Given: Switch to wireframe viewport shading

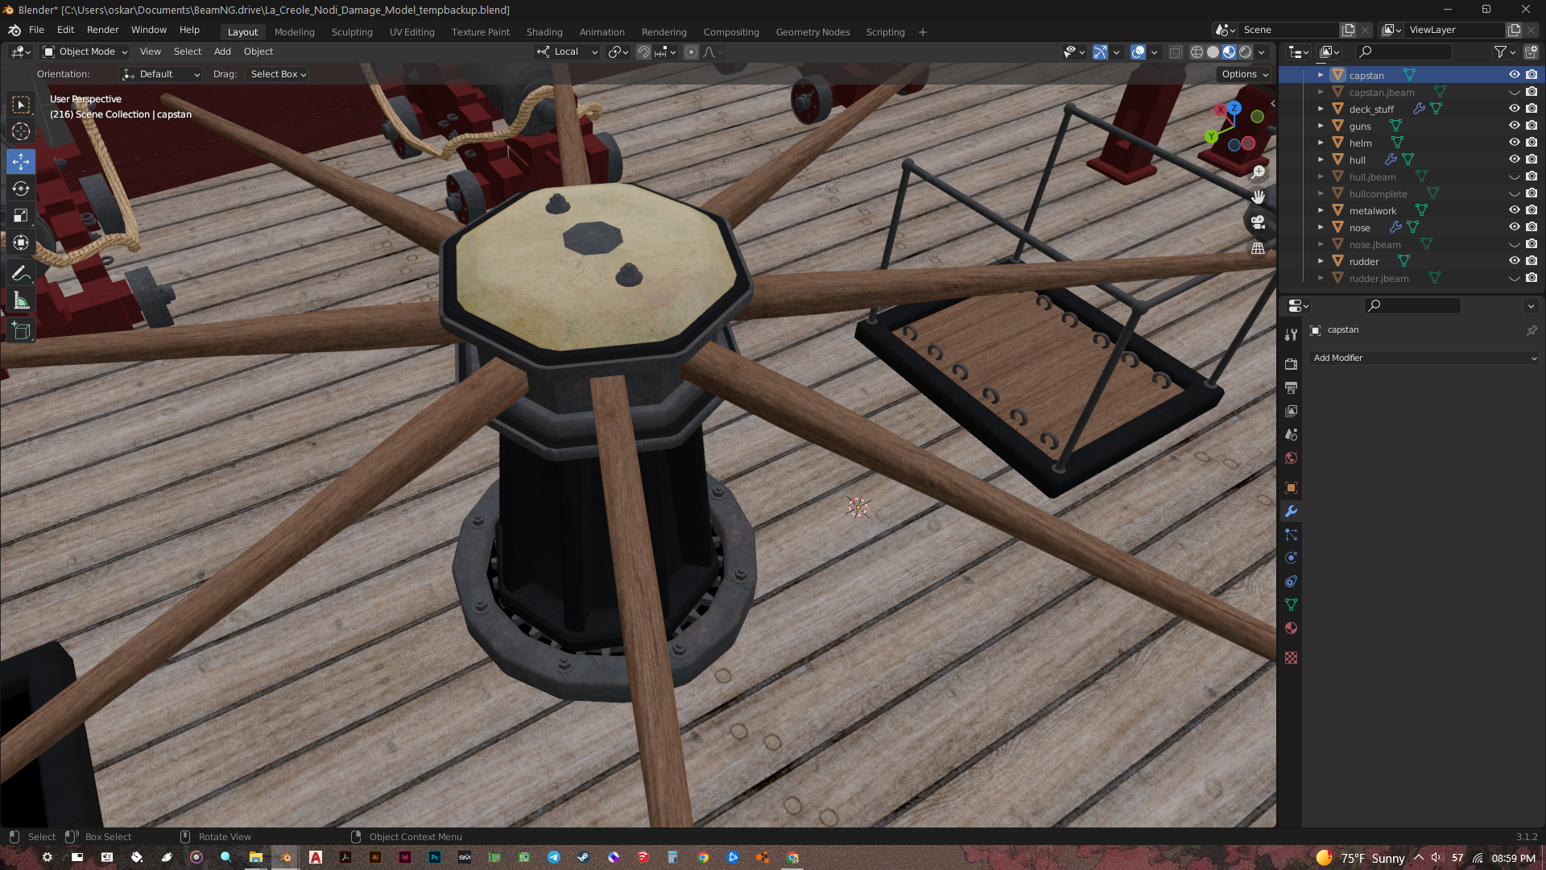Looking at the screenshot, I should coord(1197,52).
